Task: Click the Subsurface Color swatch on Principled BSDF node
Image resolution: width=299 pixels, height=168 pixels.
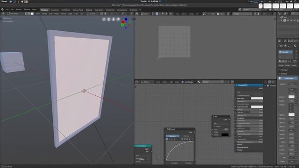Action: 257,107
